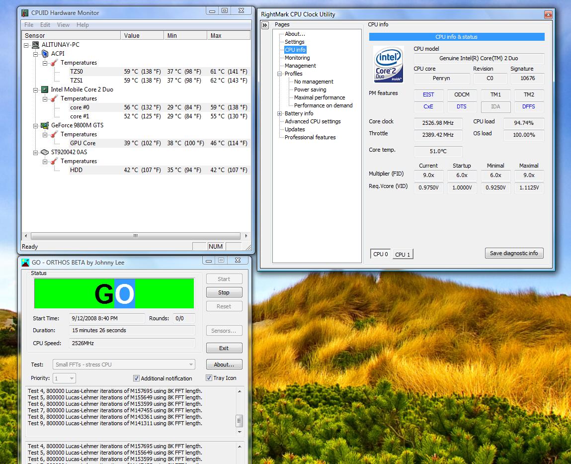Click the horizontal scrollbar in Hardware Monitor
Image resolution: width=571 pixels, height=464 pixels.
pyautogui.click(x=136, y=236)
